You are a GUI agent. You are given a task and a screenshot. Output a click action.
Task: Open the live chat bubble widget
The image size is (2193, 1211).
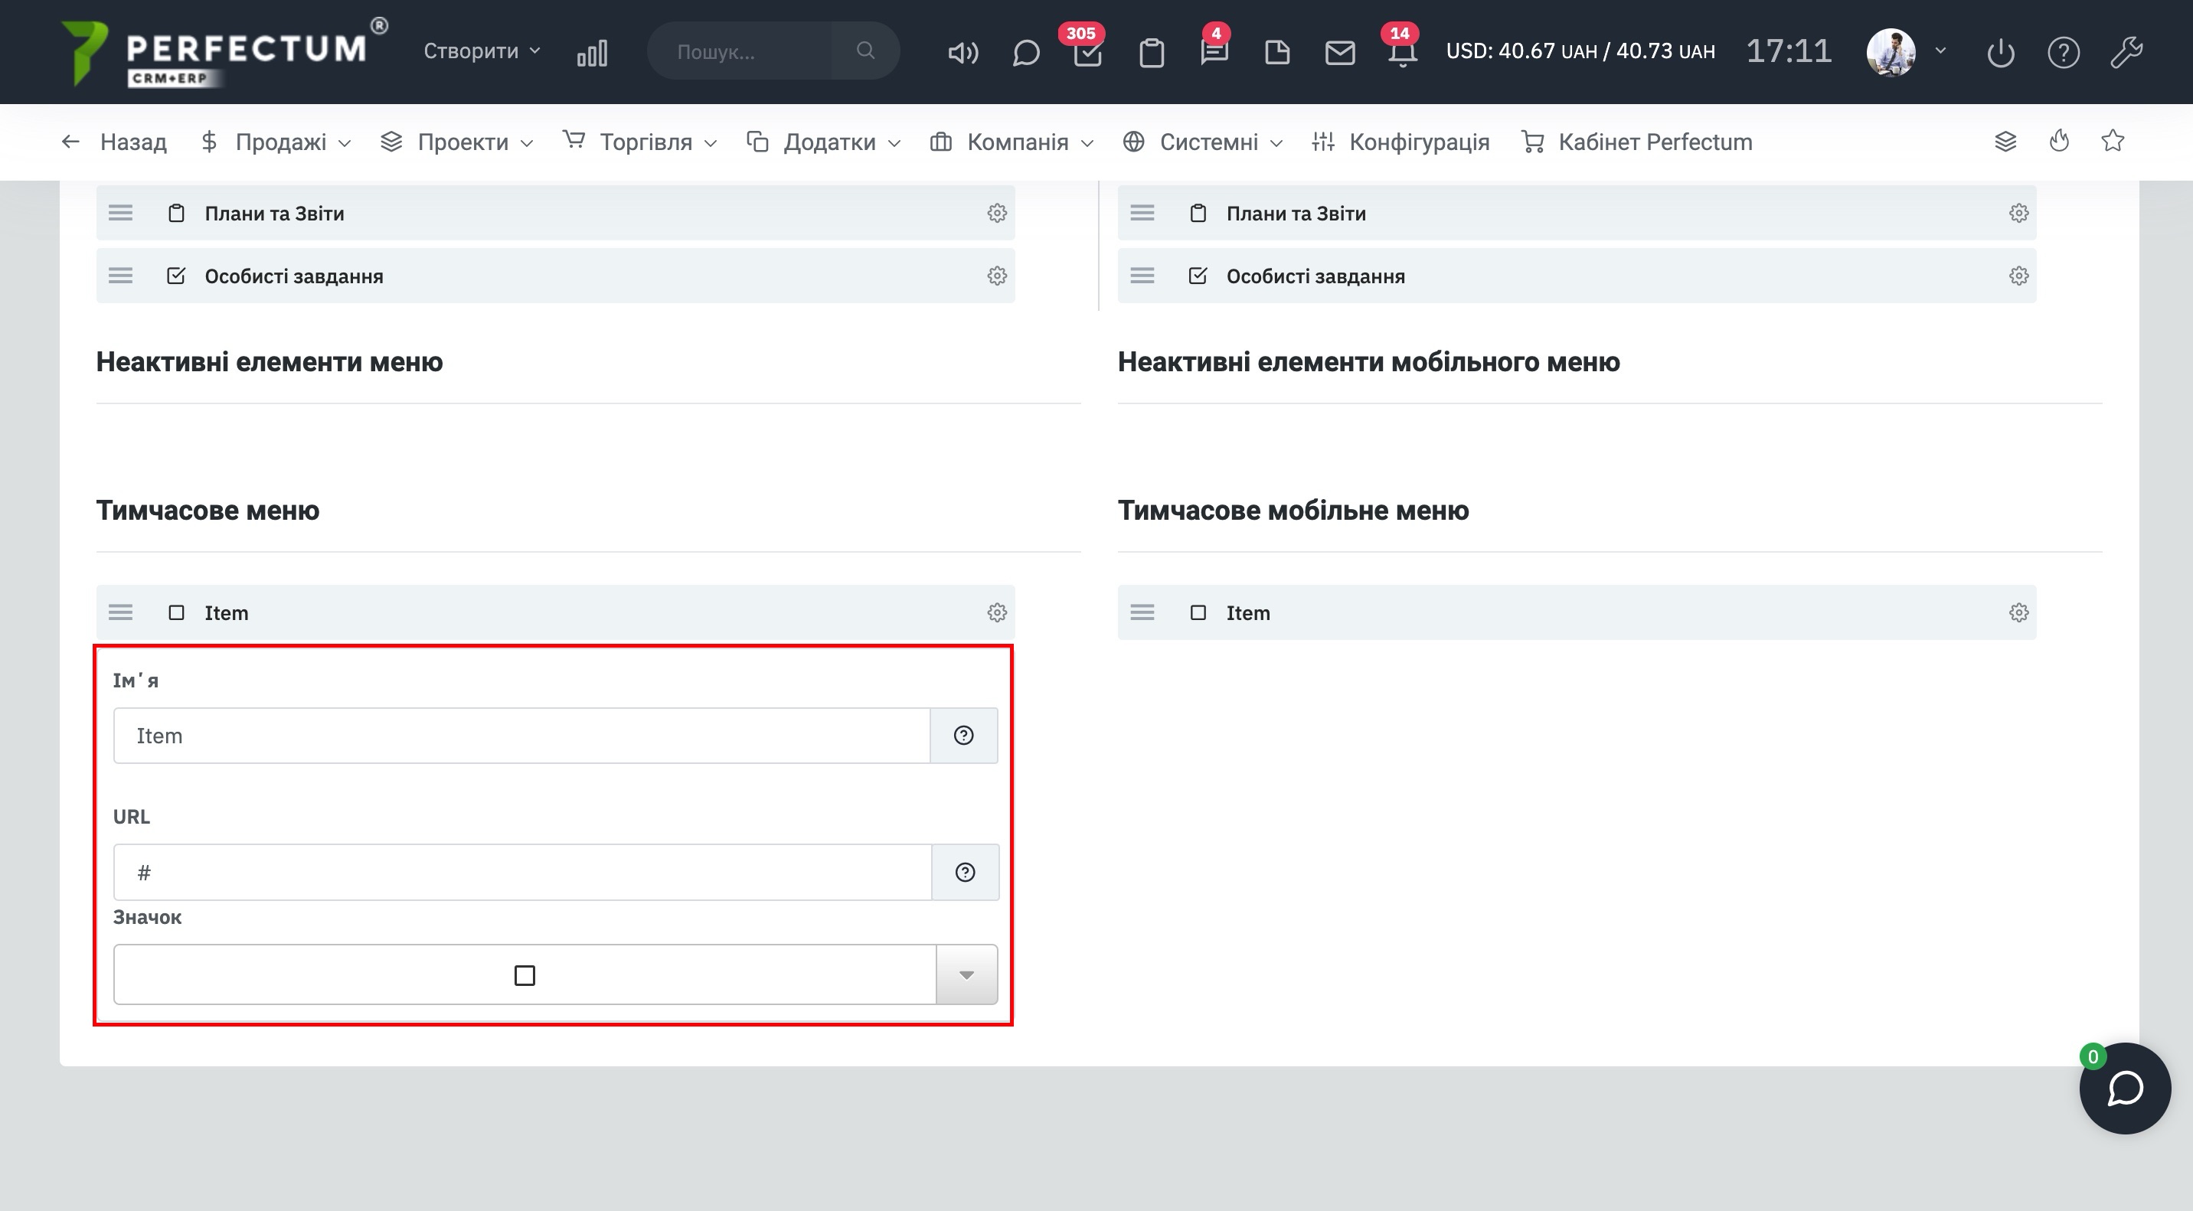(2124, 1088)
